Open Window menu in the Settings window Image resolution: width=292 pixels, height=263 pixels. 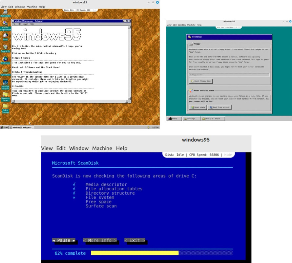click(182, 25)
